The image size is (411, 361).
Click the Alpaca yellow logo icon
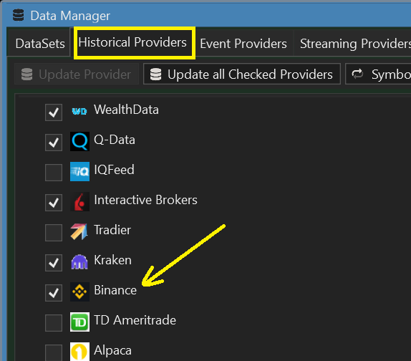click(x=79, y=352)
